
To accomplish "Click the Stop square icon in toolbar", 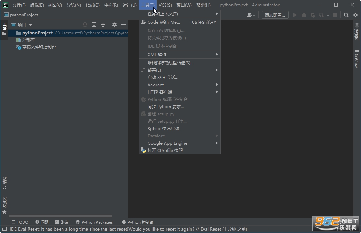I will (335, 15).
